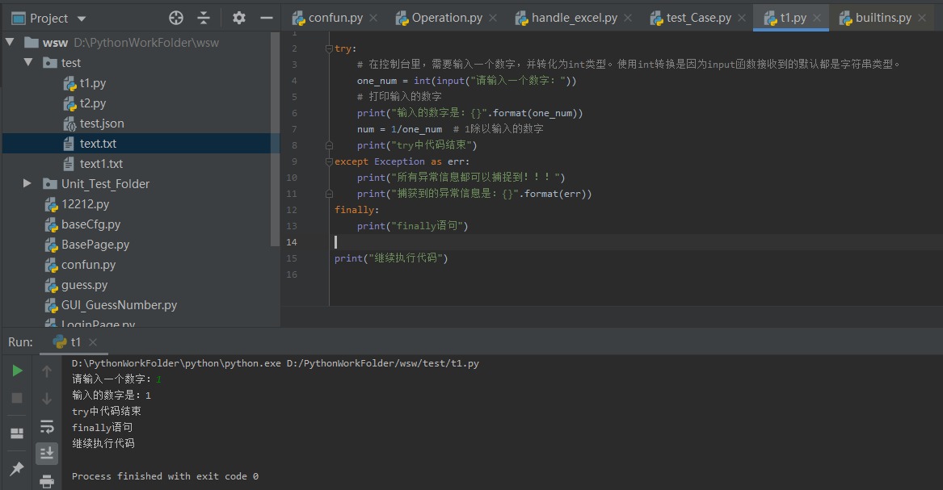Open the Project view dropdown
This screenshot has width=943, height=490.
82,19
